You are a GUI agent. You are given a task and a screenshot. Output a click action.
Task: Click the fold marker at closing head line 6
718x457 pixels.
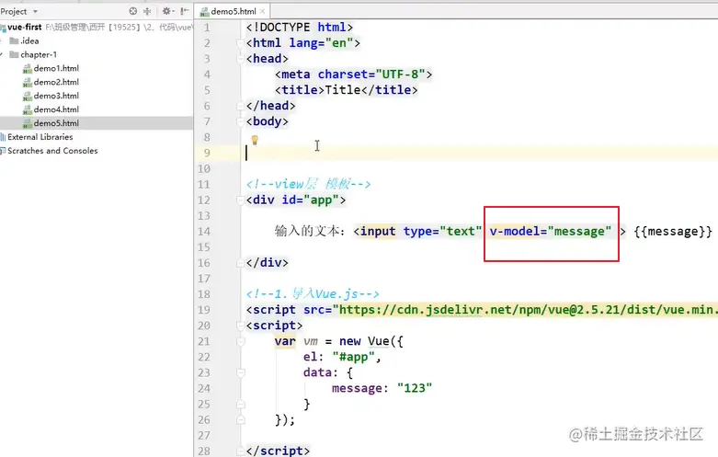[x=240, y=106]
